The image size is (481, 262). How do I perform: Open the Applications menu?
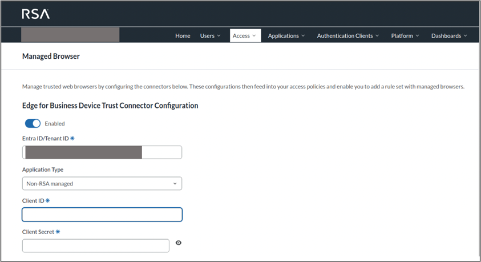286,35
